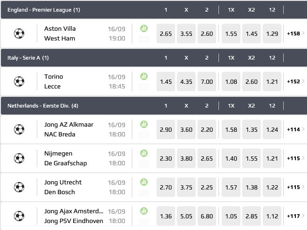Image resolution: width=307 pixels, height=230 pixels.
Task: Click soccer ball icon next to Jong Ajax match
Action: pyautogui.click(x=19, y=216)
